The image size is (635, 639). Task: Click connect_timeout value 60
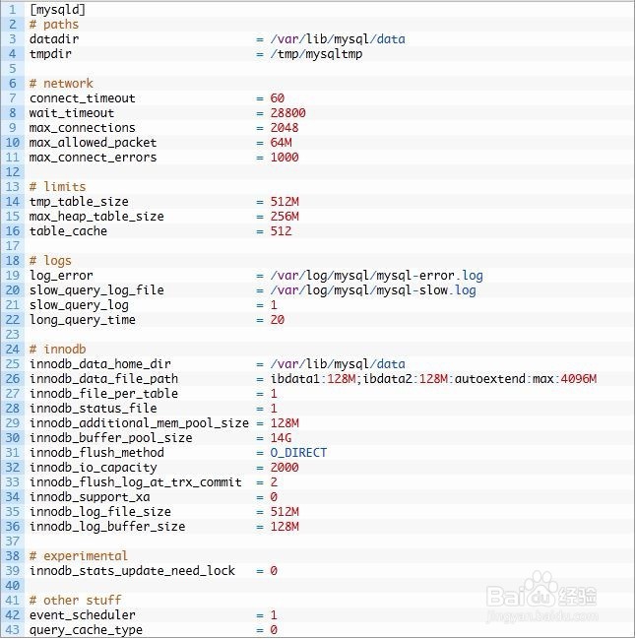(x=278, y=97)
